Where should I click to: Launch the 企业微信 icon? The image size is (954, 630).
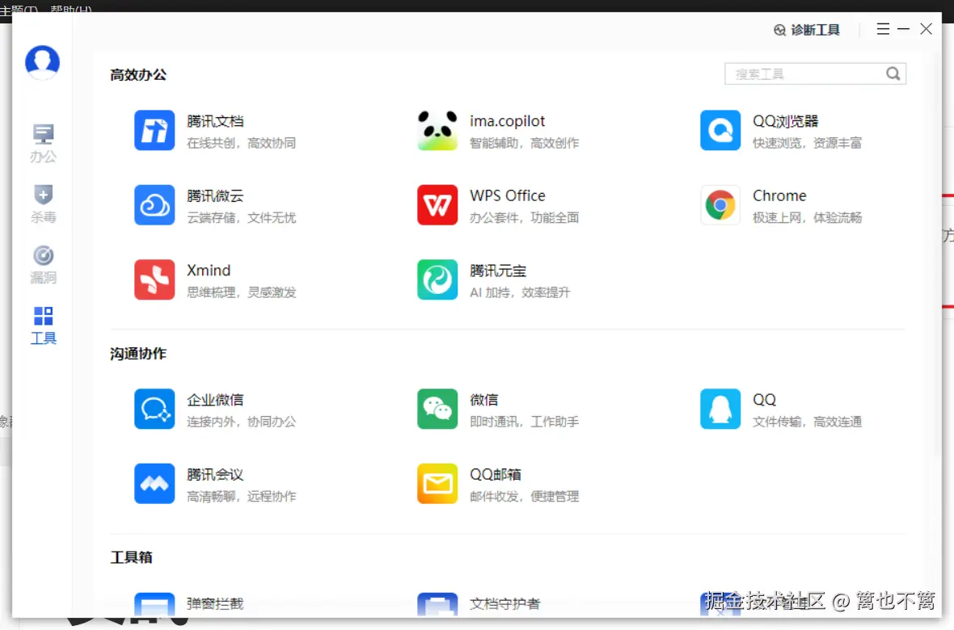click(x=154, y=409)
